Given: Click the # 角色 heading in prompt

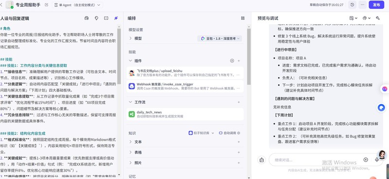Looking at the screenshot, I should 5,29.
